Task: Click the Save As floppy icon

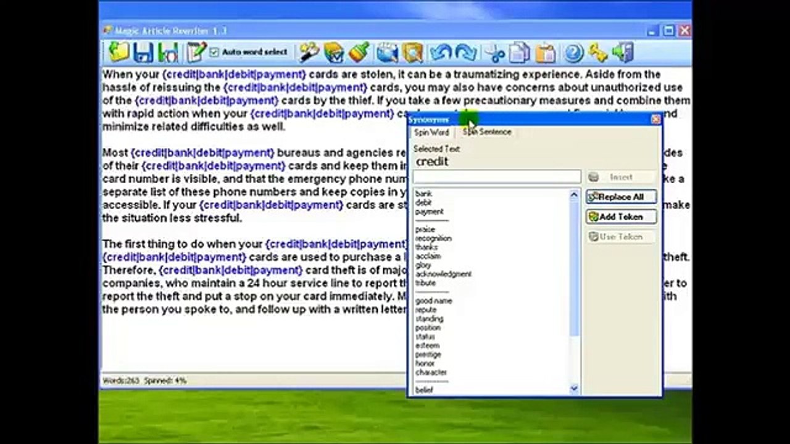Action: (168, 52)
